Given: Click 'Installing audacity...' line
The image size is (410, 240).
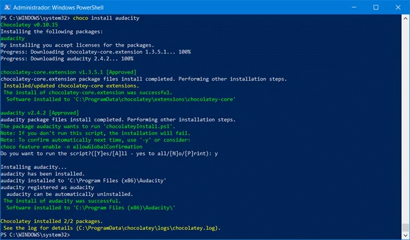Looking at the screenshot, I should coord(33,168).
